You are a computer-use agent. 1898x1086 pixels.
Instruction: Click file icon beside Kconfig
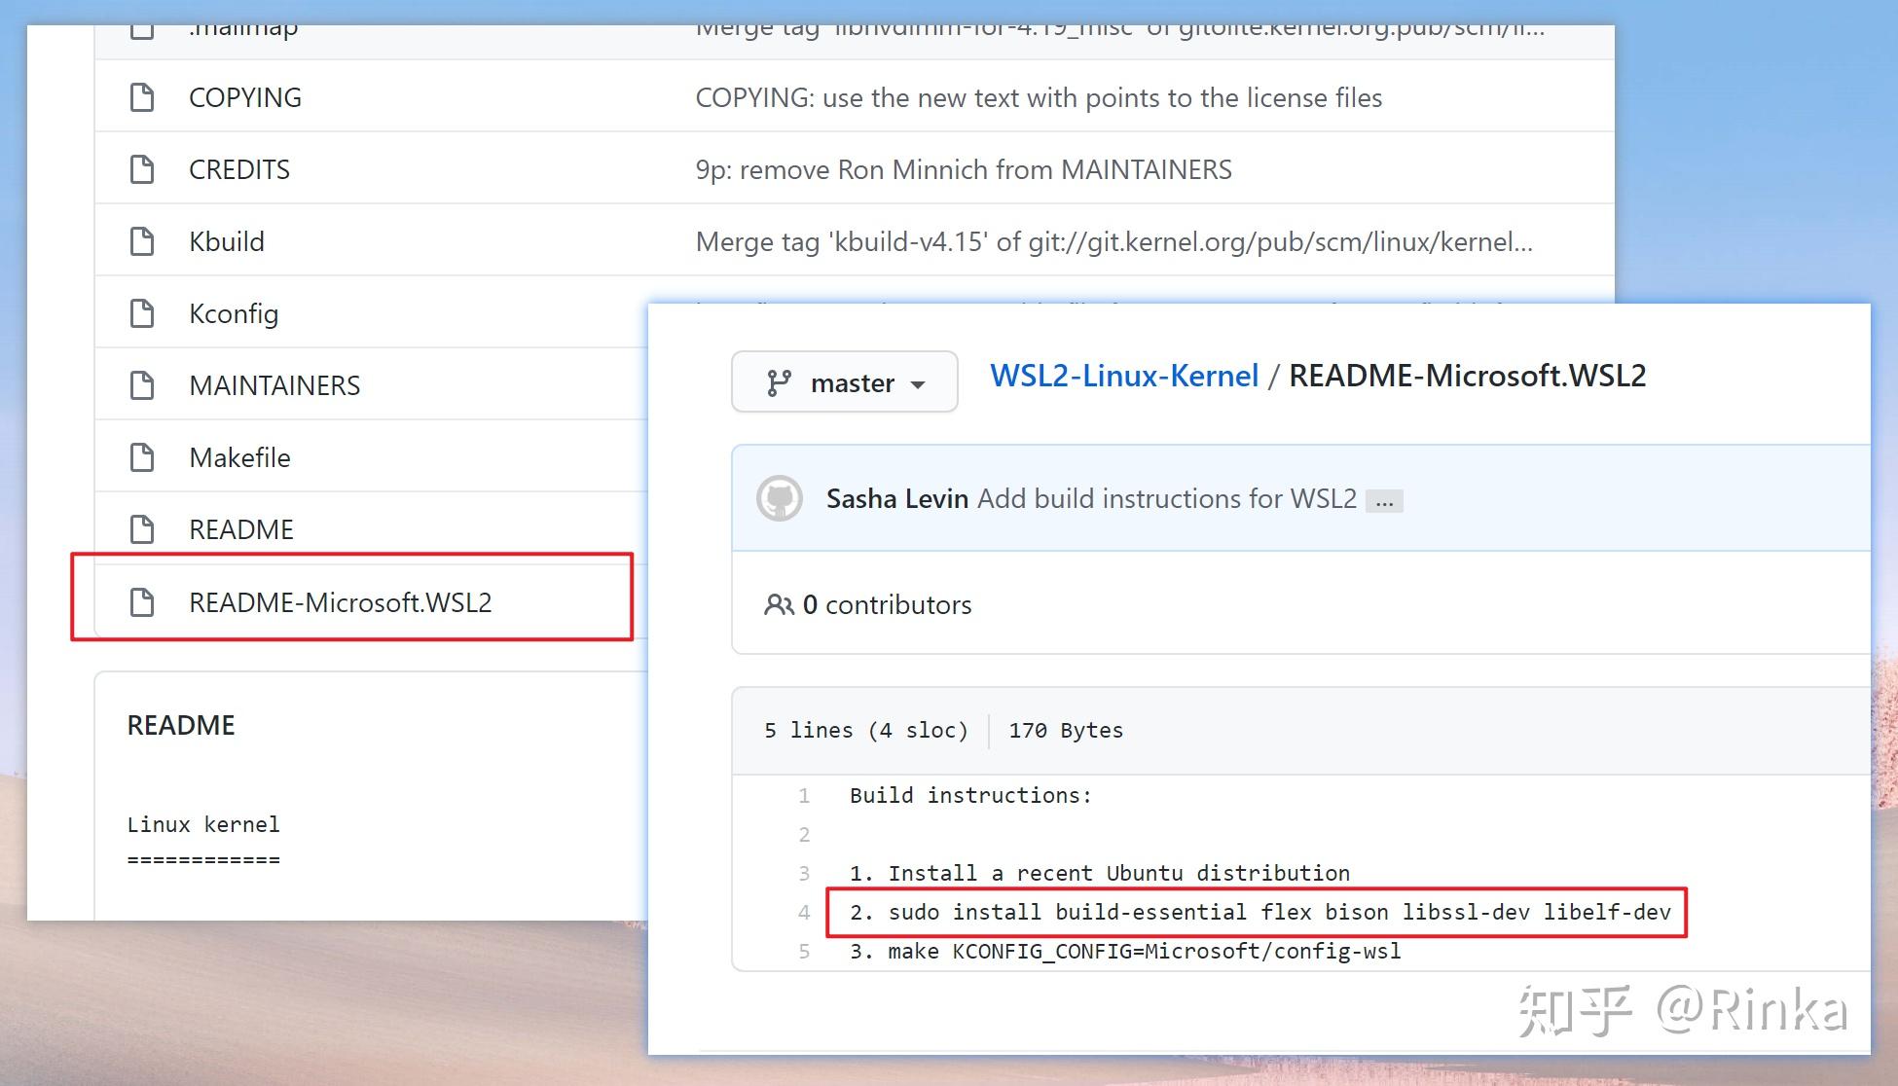tap(142, 313)
